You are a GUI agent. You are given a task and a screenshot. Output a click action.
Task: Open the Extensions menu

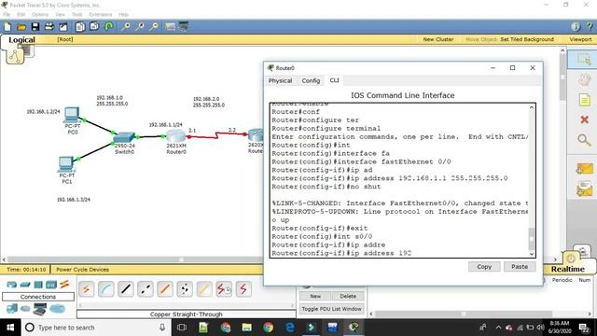click(x=101, y=15)
